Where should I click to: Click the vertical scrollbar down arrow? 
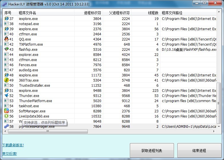219,127
